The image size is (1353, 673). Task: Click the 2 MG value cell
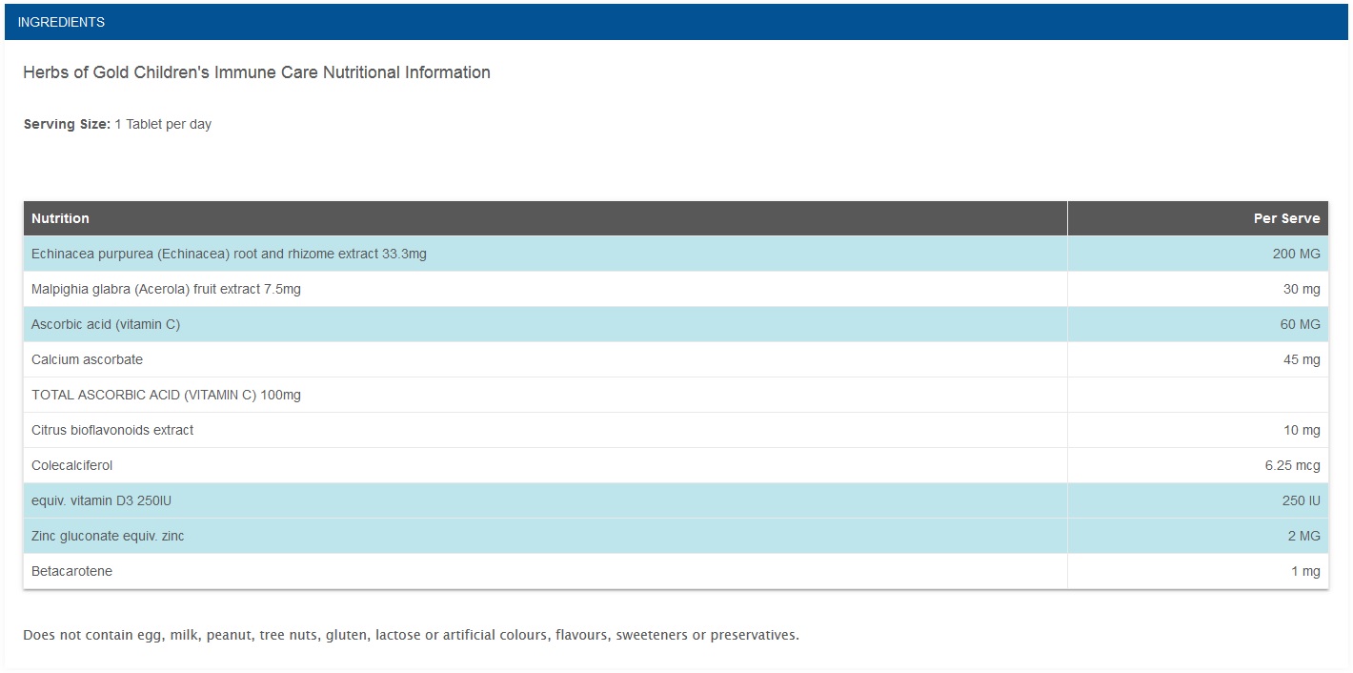(1198, 536)
